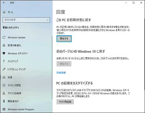Screen dimensions: 145x113
Task: Minimize the Settings window
Action: [x=126, y=3]
